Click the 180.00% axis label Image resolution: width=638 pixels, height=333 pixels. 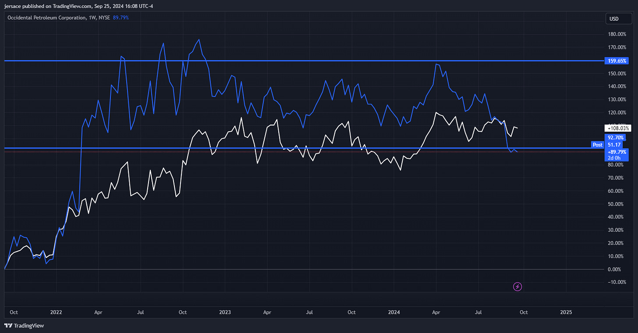tap(617, 34)
